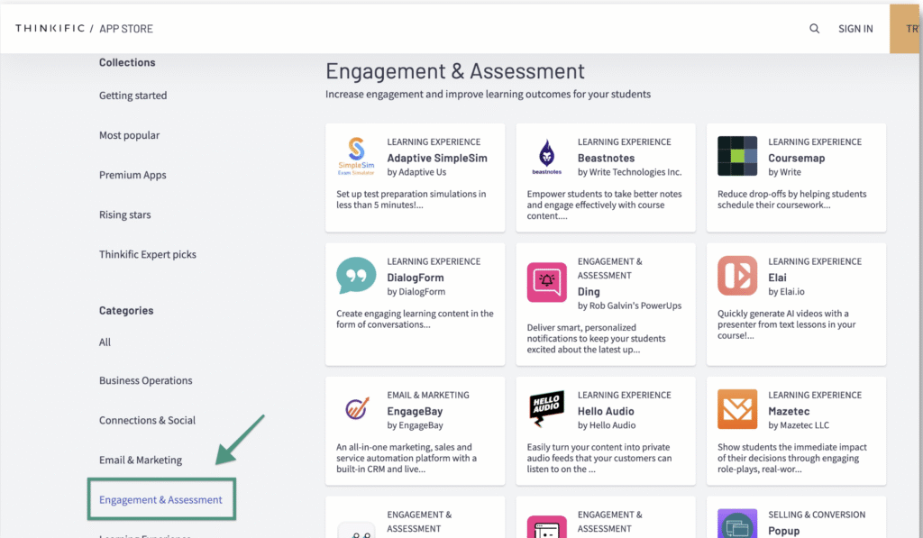Show All categories
The width and height of the screenshot is (923, 538).
(x=105, y=342)
